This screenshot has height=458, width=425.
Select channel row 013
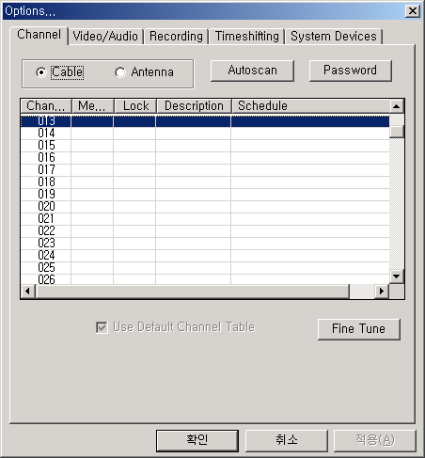tap(205, 121)
